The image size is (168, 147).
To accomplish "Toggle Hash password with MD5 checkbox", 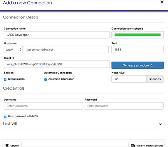I will [x=5, y=117].
